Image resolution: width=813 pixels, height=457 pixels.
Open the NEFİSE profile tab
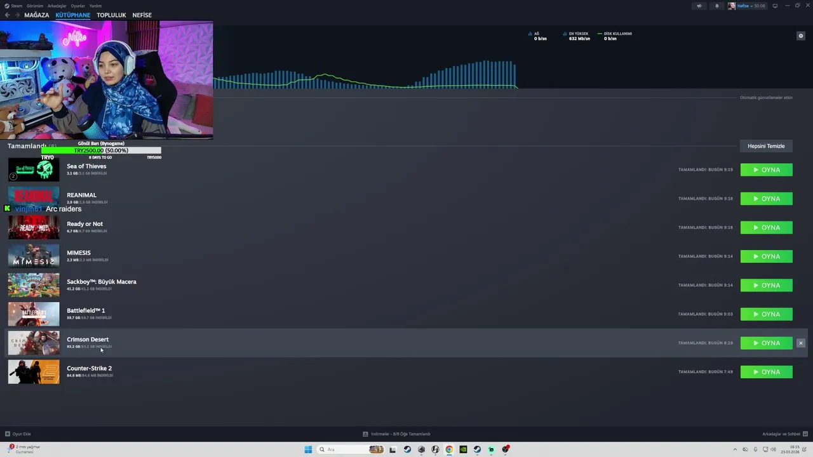pyautogui.click(x=142, y=15)
